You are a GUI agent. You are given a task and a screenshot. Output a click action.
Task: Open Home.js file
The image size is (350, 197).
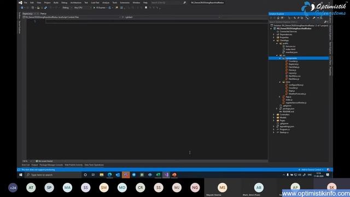pyautogui.click(x=292, y=70)
